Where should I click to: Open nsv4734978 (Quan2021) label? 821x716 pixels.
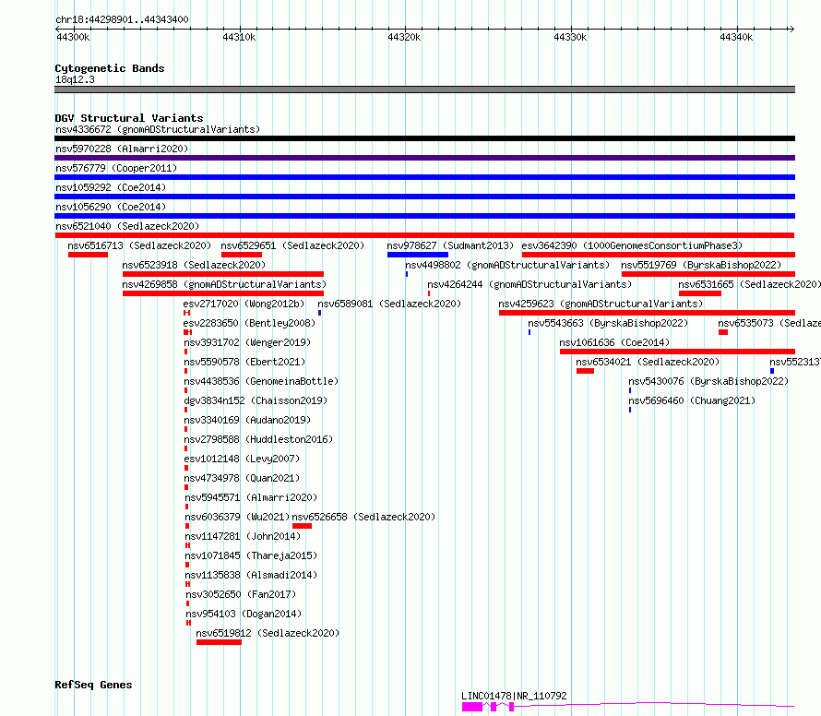tap(242, 478)
